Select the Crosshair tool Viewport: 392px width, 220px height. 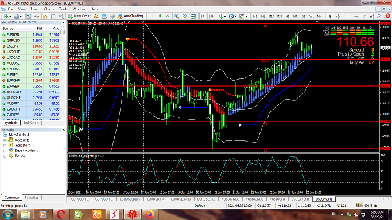tap(338, 17)
